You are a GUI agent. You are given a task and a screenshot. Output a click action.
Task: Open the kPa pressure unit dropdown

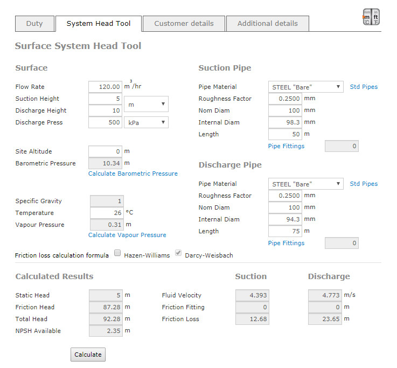pyautogui.click(x=146, y=122)
